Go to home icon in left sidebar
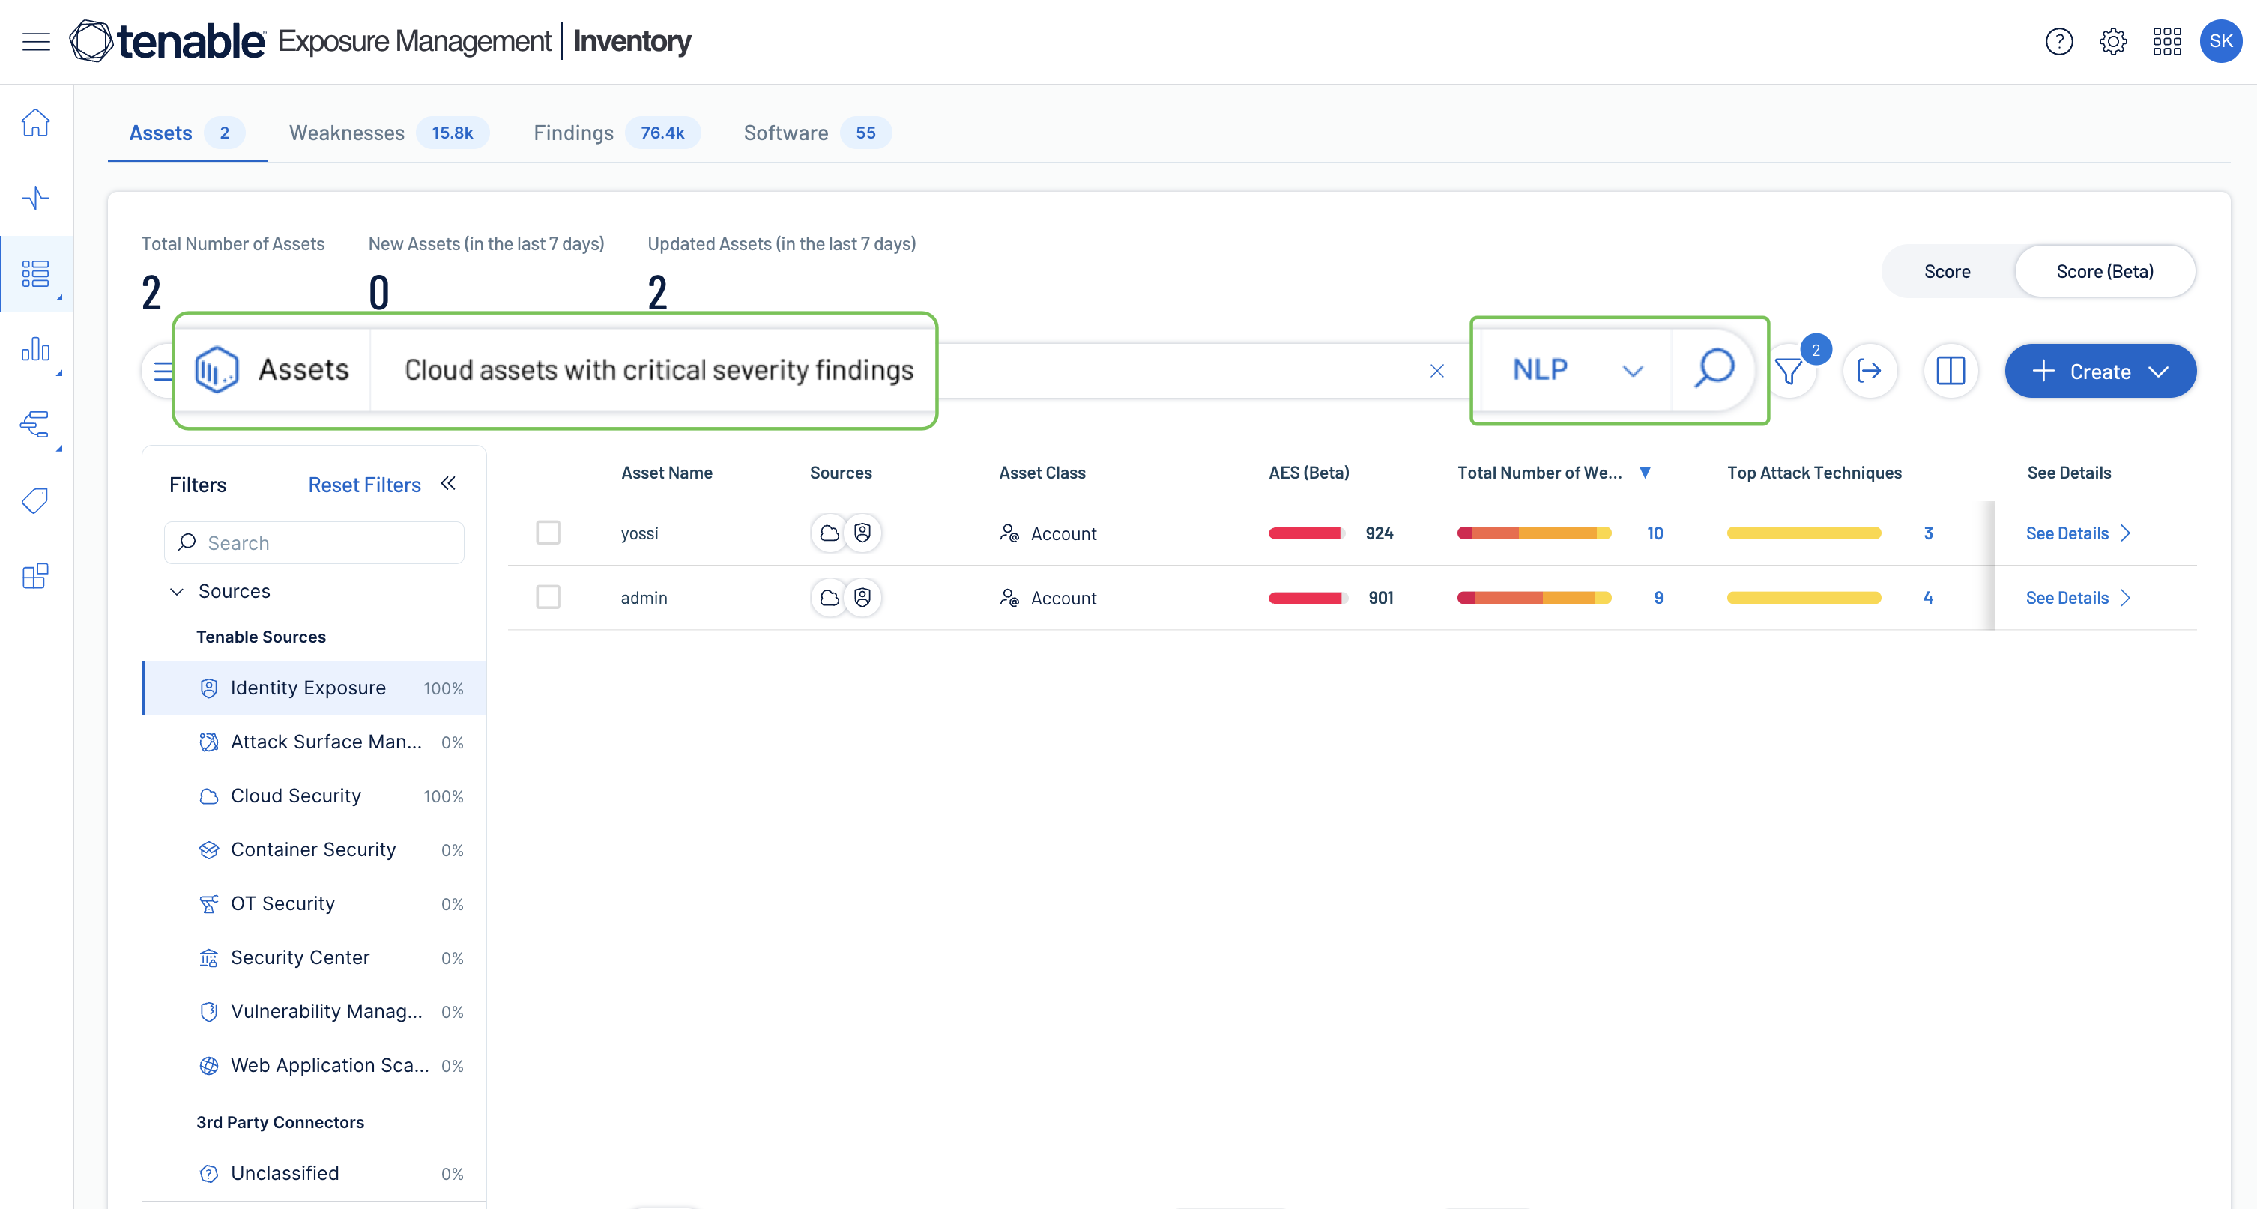This screenshot has height=1209, width=2257. pyautogui.click(x=36, y=123)
